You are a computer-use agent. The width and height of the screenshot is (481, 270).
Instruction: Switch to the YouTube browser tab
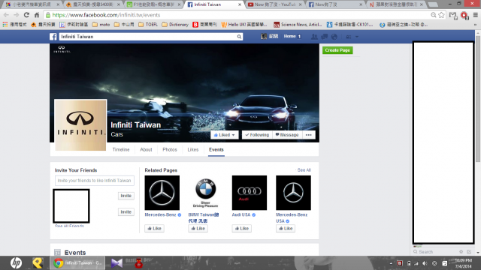pyautogui.click(x=275, y=4)
